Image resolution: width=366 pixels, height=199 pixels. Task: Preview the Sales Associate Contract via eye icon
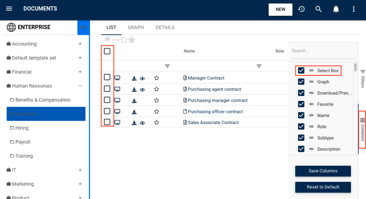coord(142,123)
